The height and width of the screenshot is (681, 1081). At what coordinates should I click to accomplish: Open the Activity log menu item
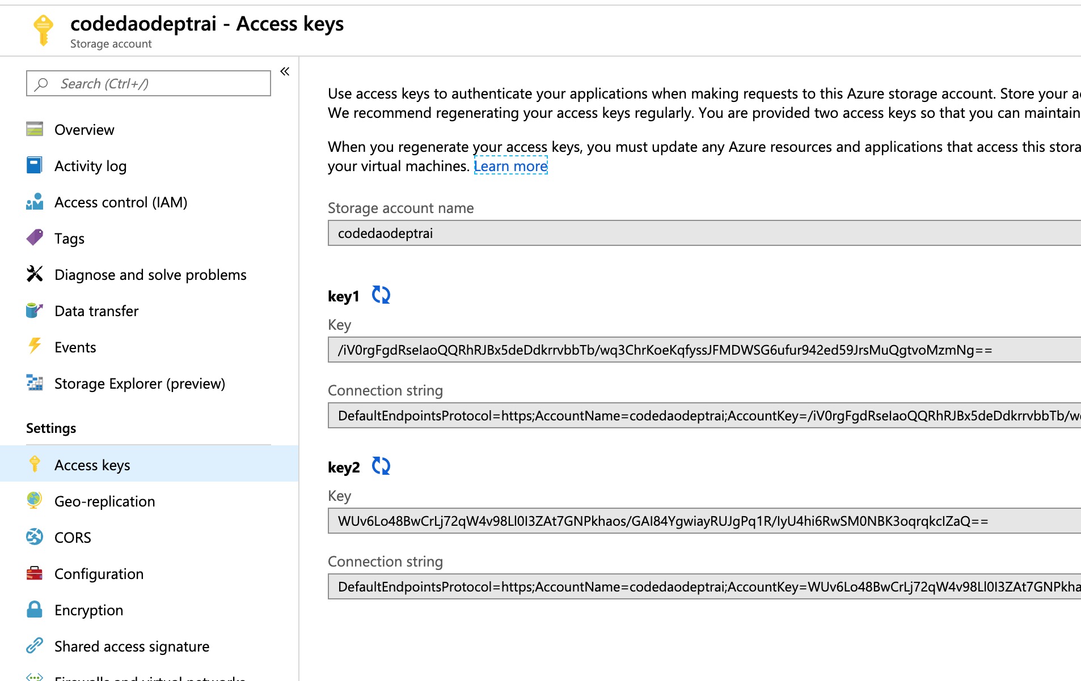90,166
